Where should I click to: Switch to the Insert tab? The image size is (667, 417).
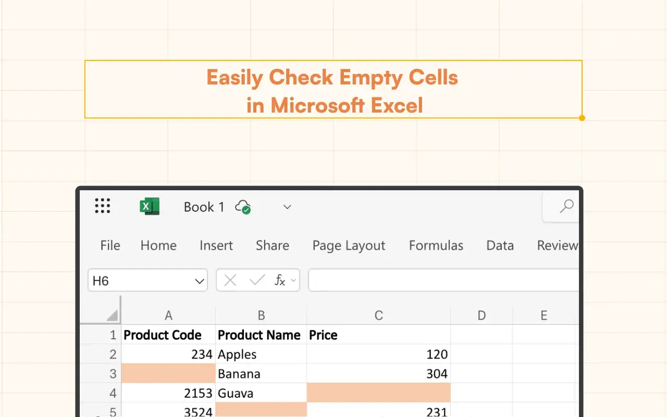click(216, 246)
